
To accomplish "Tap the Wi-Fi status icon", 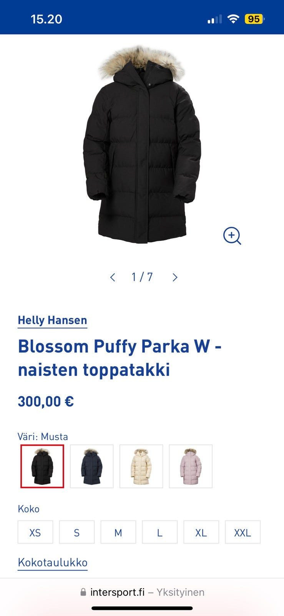I will [233, 19].
